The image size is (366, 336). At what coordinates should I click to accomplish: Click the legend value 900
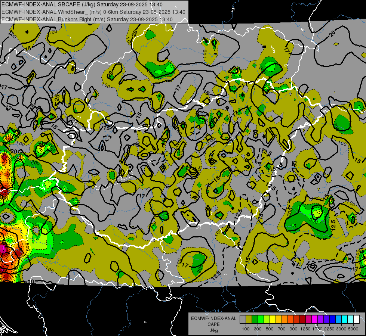pyautogui.click(x=293, y=329)
